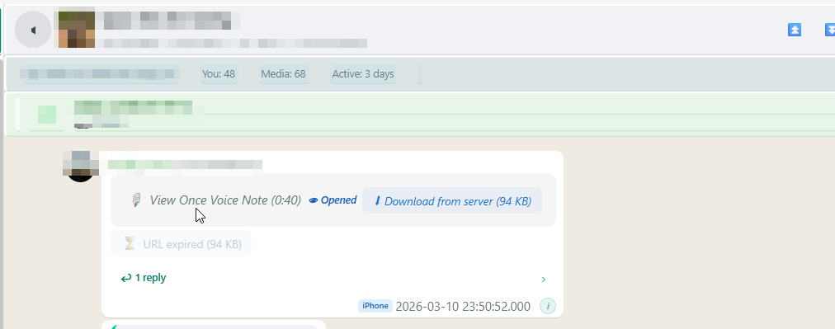Viewport: 835px width, 329px height.
Task: Click the microphone voice note icon
Action: 136,200
